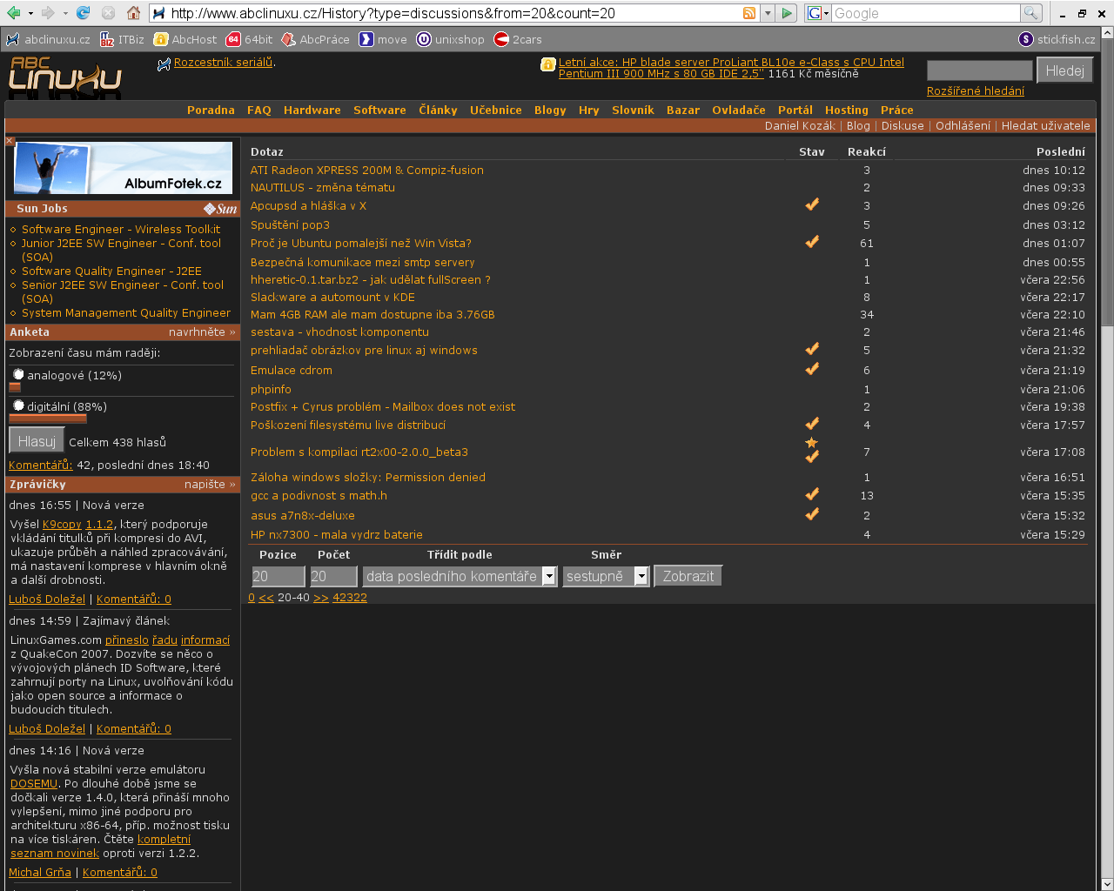The height and width of the screenshot is (891, 1114).
Task: Click the green Go arrow beside the URL
Action: pyautogui.click(x=787, y=13)
